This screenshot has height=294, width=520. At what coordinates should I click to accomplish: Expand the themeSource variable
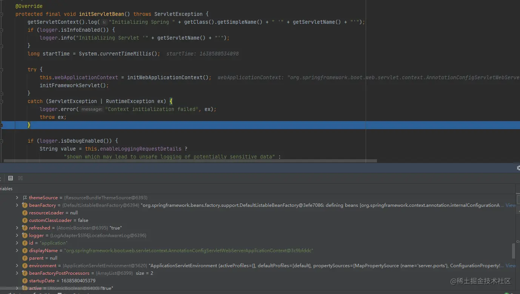point(17,198)
